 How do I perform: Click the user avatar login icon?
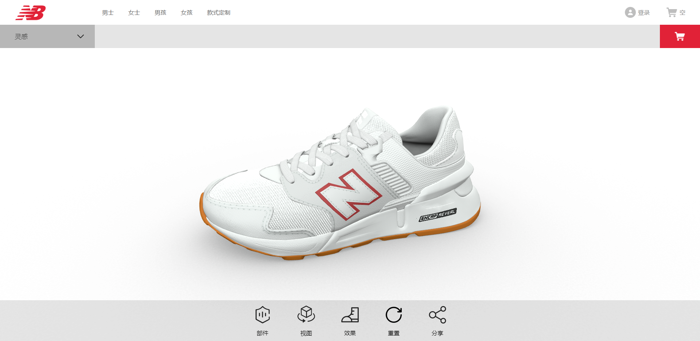coord(630,13)
